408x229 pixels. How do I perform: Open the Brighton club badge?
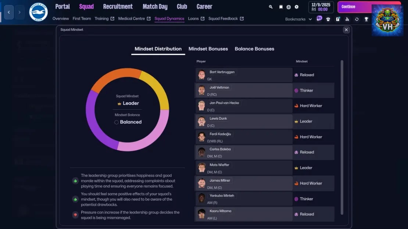[39, 12]
